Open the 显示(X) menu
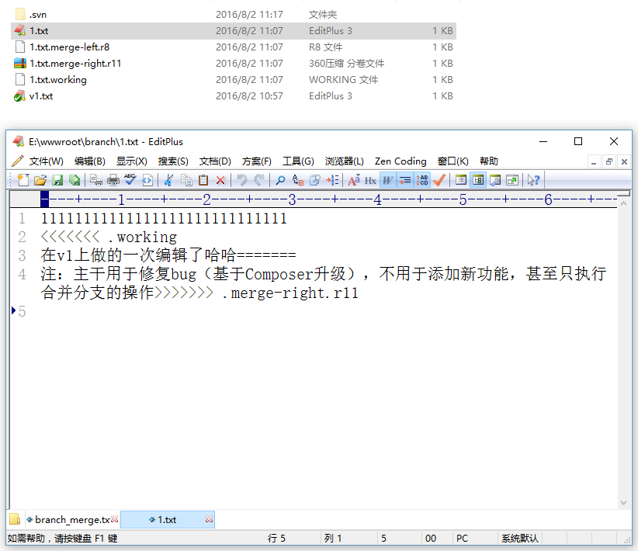Viewport: 638px width, 551px height. pos(131,161)
